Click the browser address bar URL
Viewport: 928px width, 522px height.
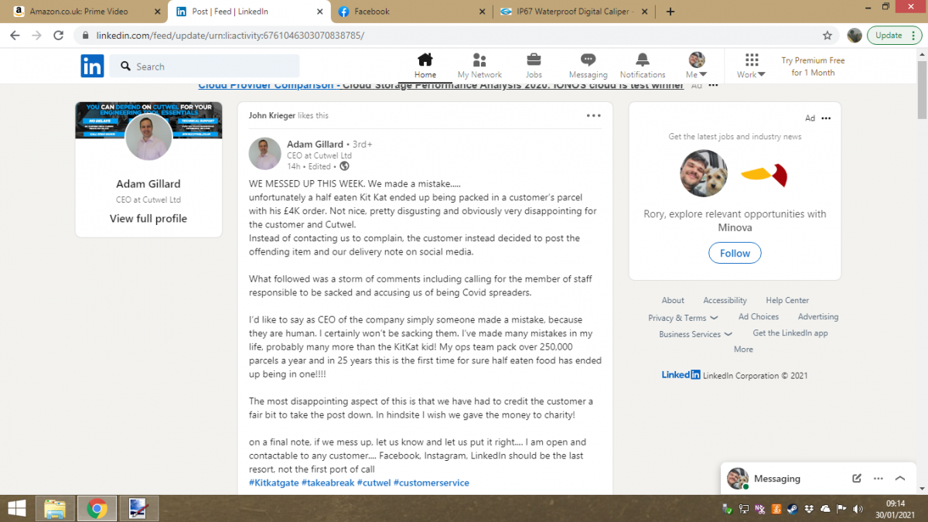coord(230,36)
